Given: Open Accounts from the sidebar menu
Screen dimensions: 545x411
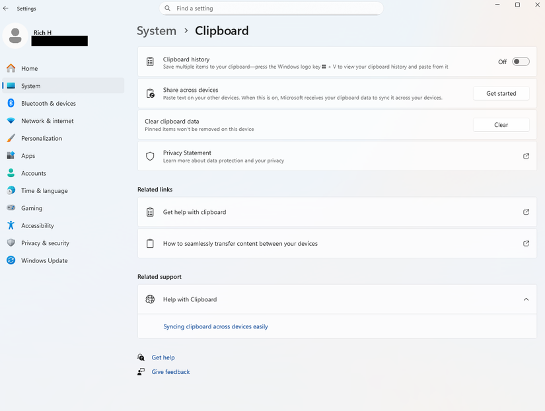Looking at the screenshot, I should coord(34,172).
